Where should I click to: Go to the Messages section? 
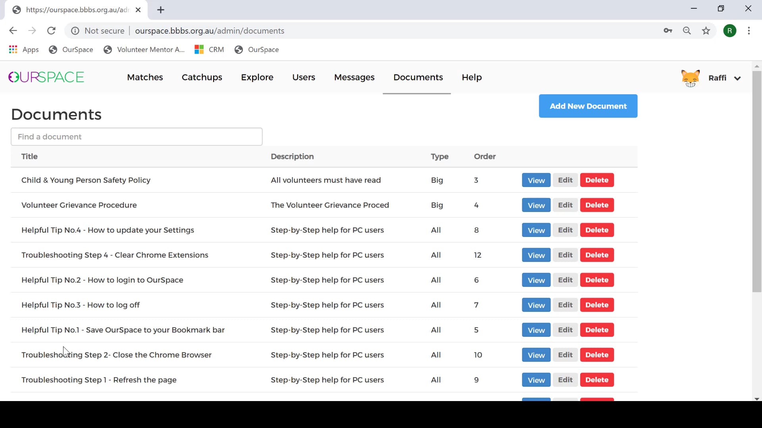pos(354,77)
